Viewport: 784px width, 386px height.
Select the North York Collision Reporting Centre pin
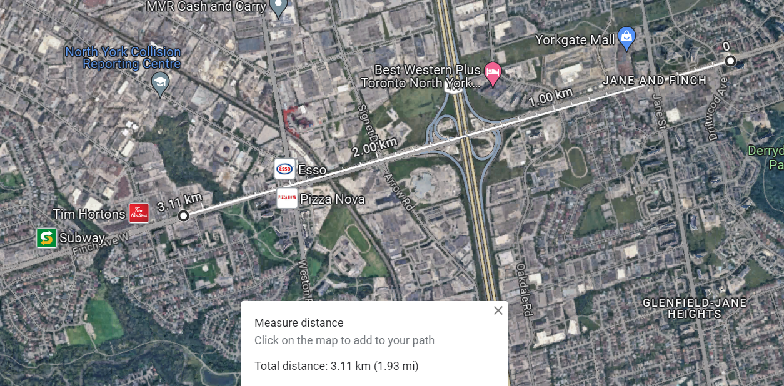[x=161, y=84]
